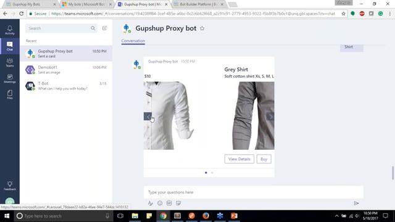This screenshot has width=395, height=222.
Task: Click the Windows 'Type here to search' box
Action: click(x=63, y=216)
